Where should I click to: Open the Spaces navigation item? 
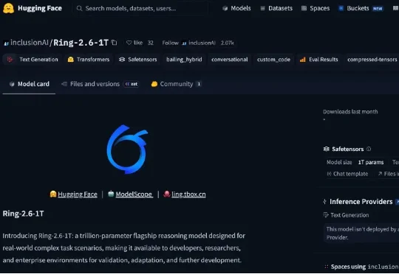click(x=316, y=8)
